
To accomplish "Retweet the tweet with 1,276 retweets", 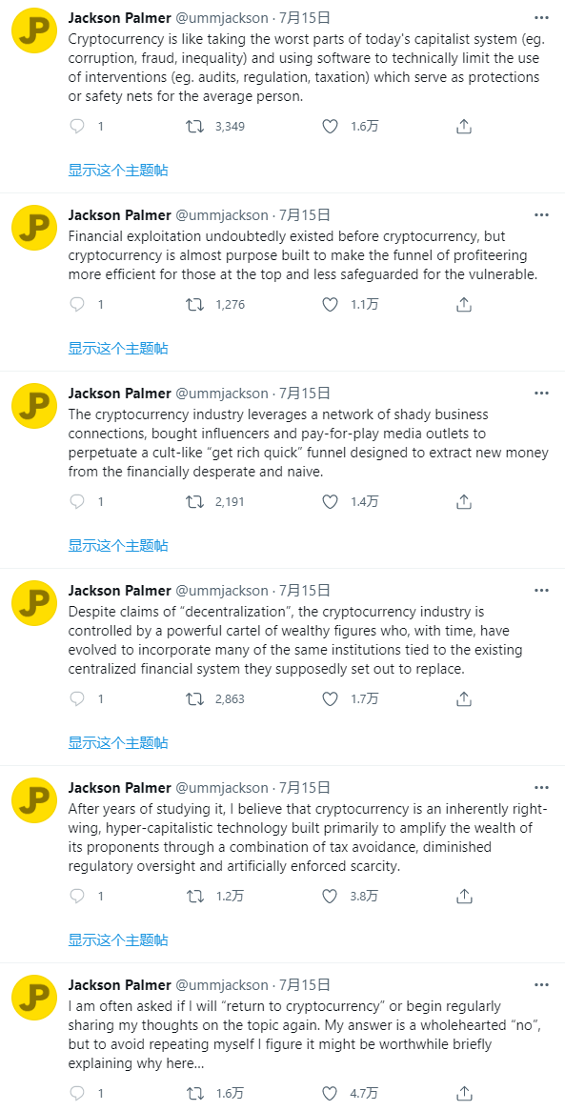I will coord(194,305).
